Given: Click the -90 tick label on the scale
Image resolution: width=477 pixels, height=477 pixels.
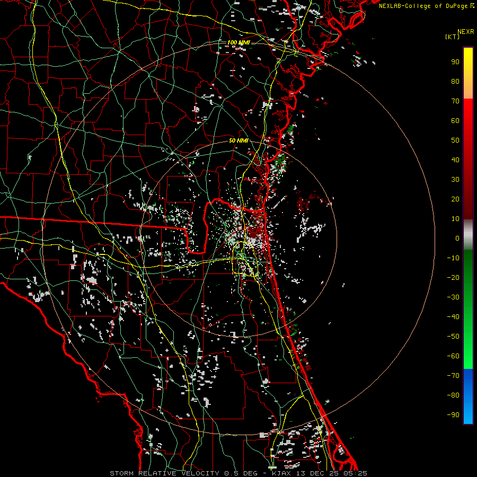Looking at the screenshot, I should coord(453,415).
